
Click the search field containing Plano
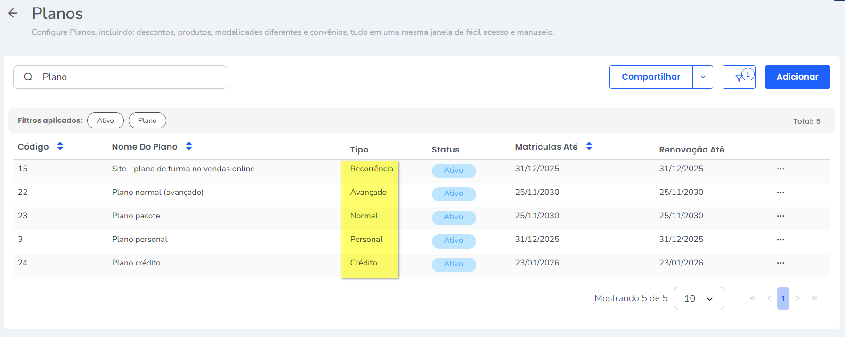click(x=127, y=77)
